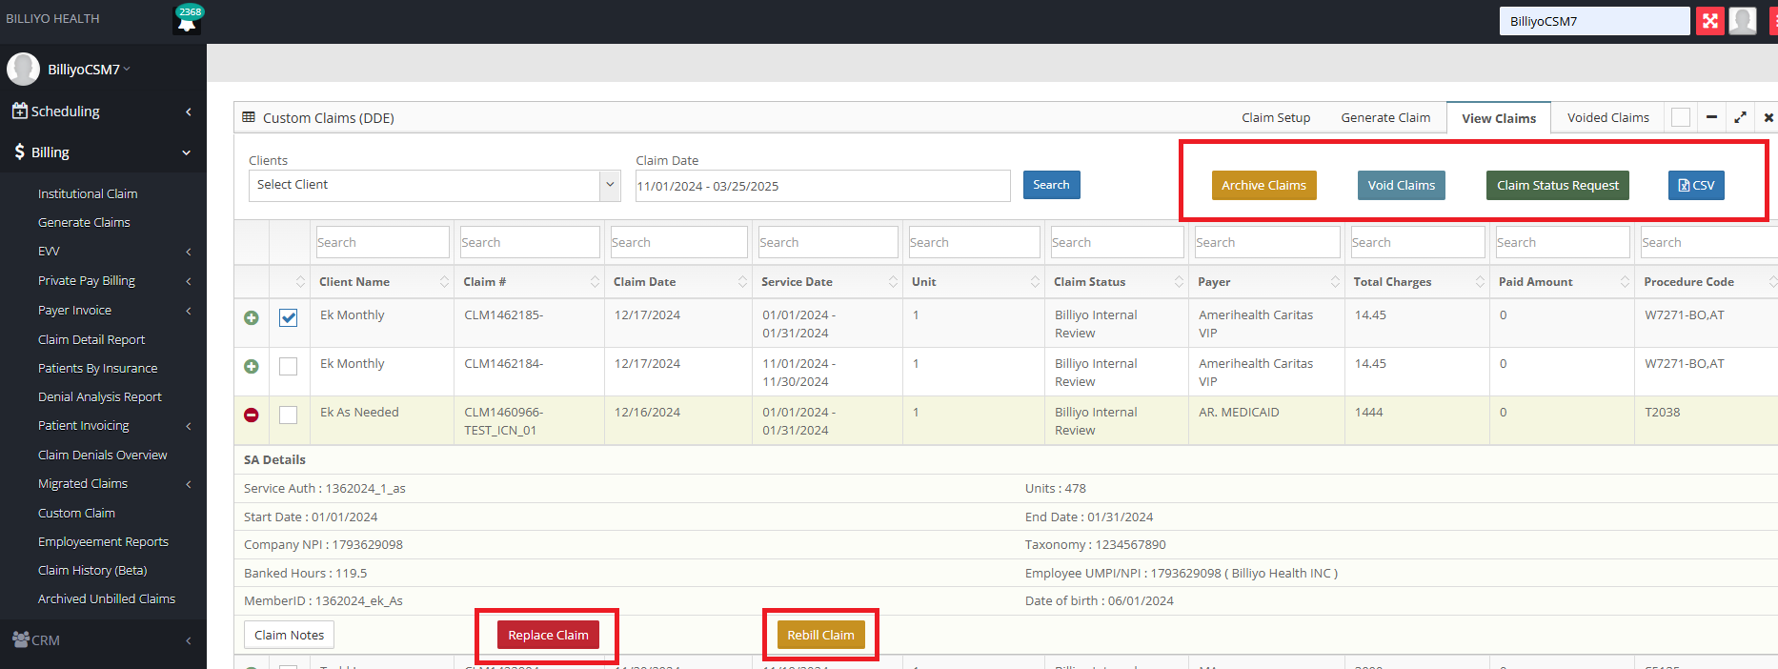Viewport: 1778px width, 669px height.
Task: Expand the Ek Monthly CLM1462184 row details
Action: pyautogui.click(x=252, y=366)
